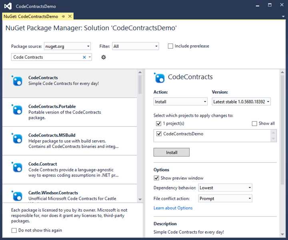This screenshot has width=288, height=240.
Task: Open the Package source dropdown
Action: (68, 46)
